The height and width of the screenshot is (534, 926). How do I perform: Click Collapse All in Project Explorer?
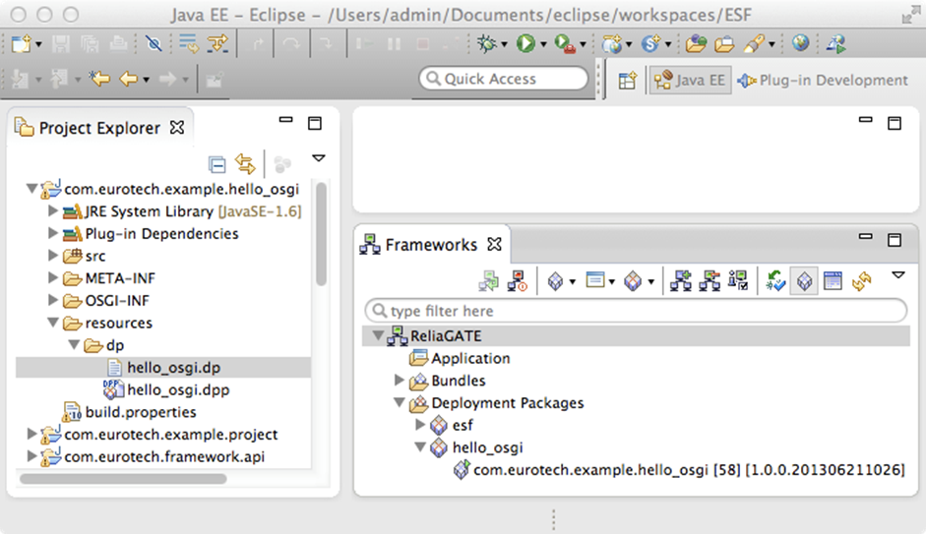(216, 164)
